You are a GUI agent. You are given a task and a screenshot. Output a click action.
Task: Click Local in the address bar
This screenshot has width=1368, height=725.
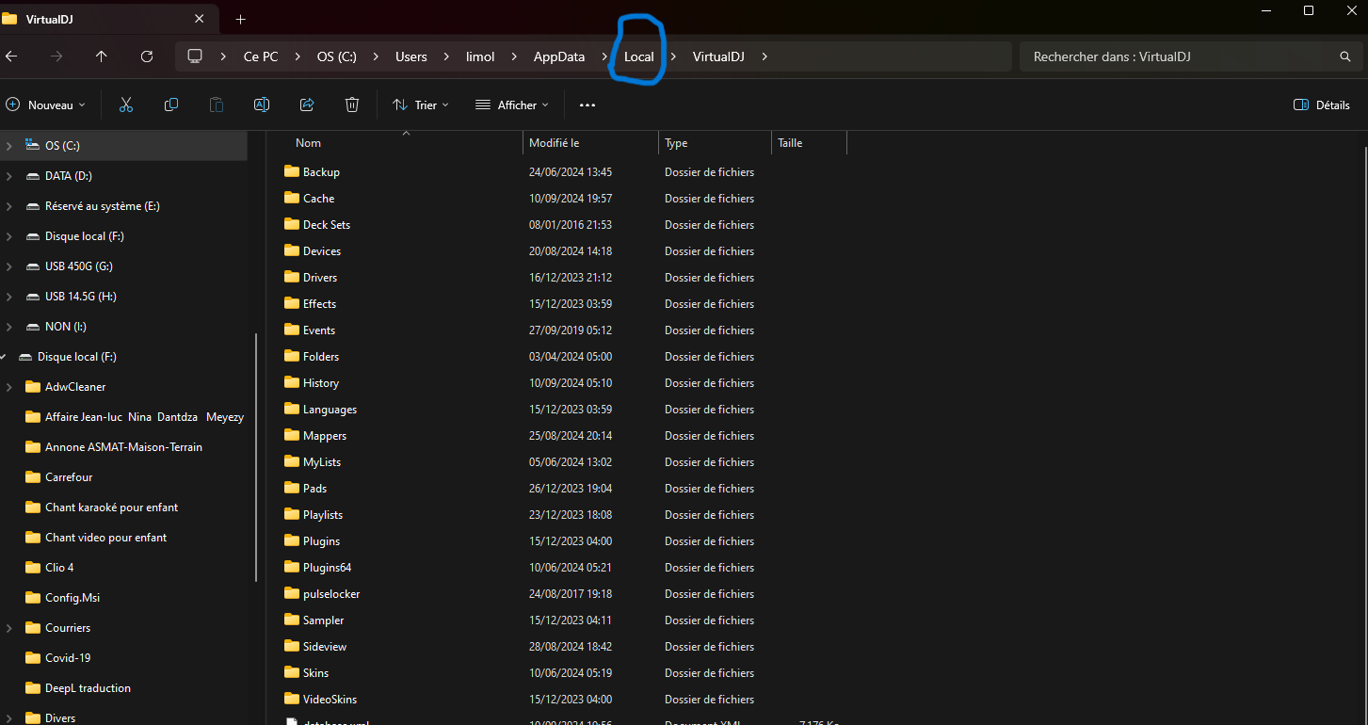pyautogui.click(x=639, y=56)
